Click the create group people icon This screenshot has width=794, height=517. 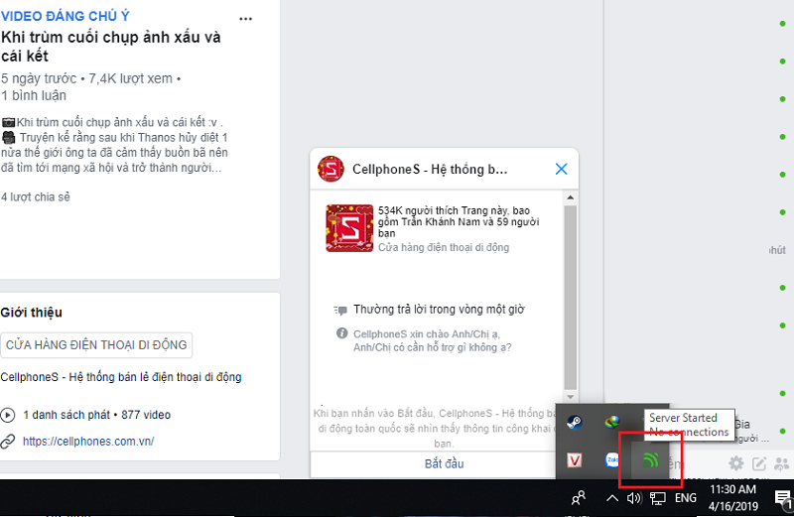782,462
